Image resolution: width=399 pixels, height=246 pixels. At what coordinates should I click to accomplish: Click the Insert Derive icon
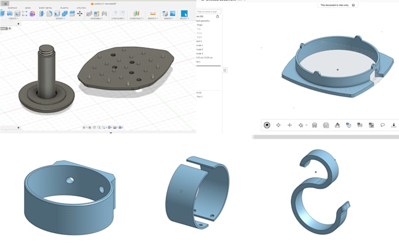[x=165, y=13]
